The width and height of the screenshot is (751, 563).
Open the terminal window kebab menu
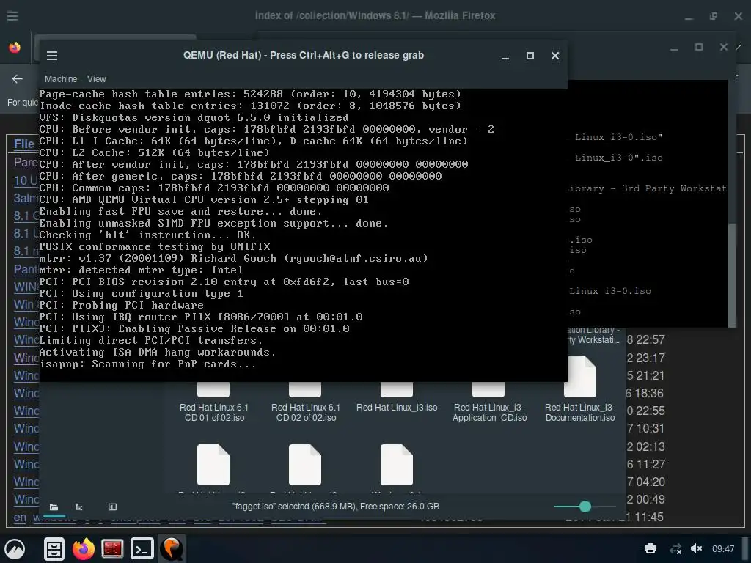pos(736,78)
